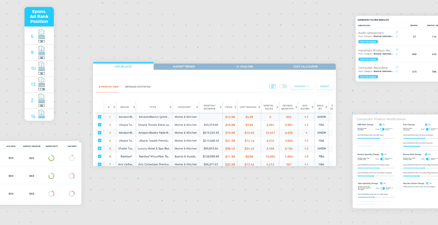Click the bell alert icon for Handheld Wireless Mic
Image resolution: width=438 pixels, height=225 pixels.
397,54
